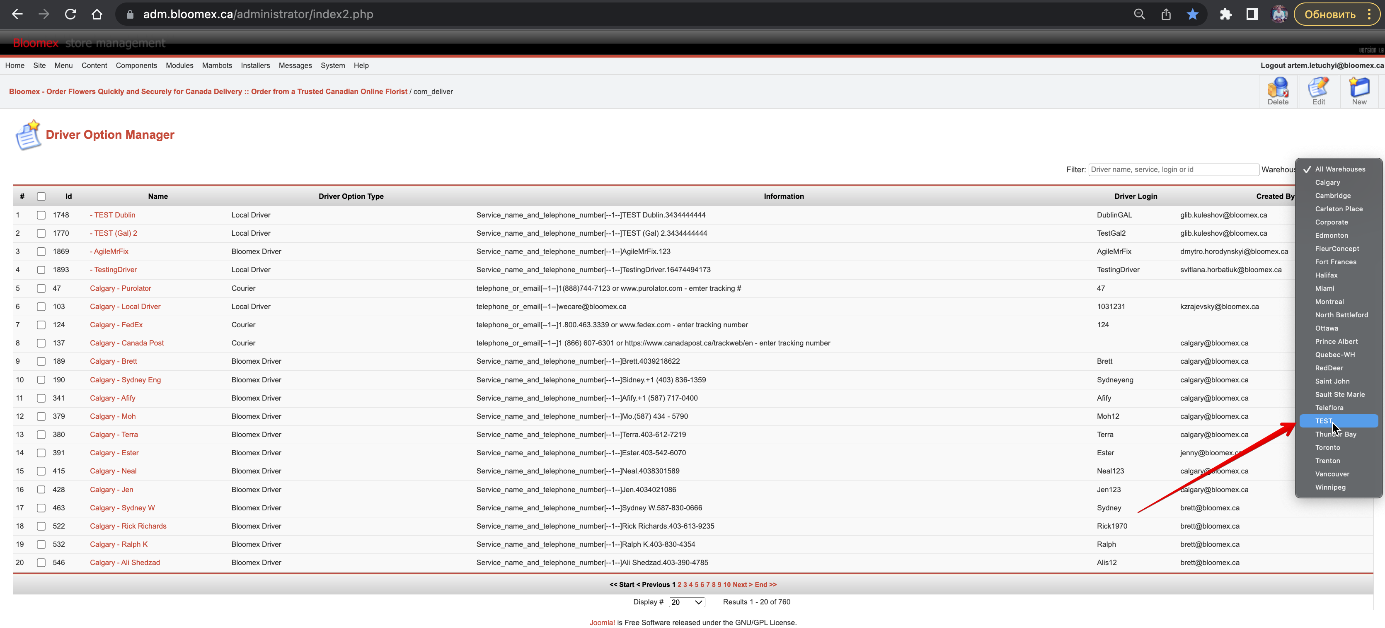Select Halifax from warehouse list
Screen dimensions: 1385x628
(1338, 275)
